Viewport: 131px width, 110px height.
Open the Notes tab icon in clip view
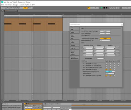[x=46, y=104]
